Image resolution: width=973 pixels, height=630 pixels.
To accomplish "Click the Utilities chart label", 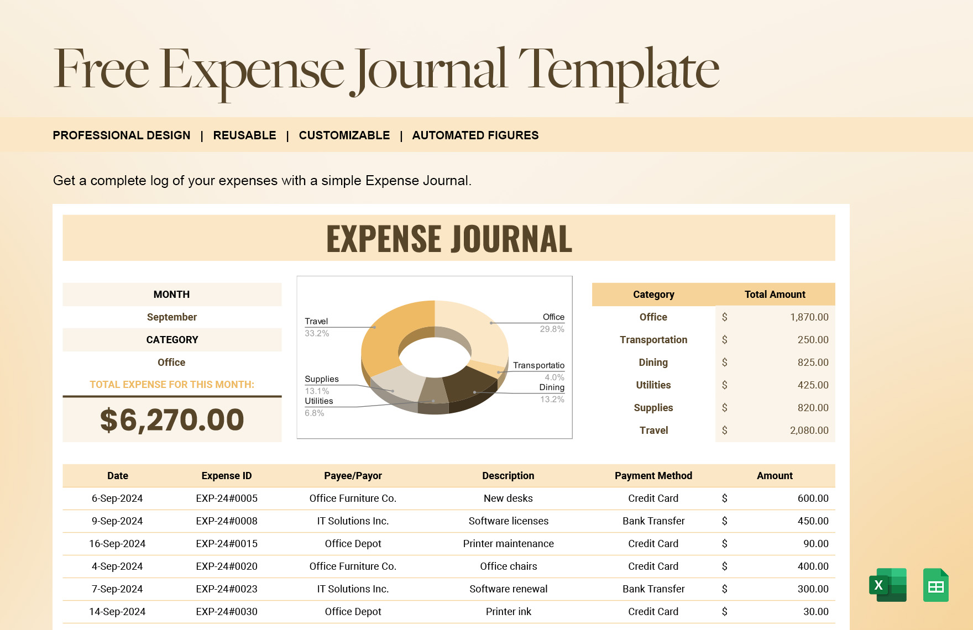I will click(x=318, y=401).
